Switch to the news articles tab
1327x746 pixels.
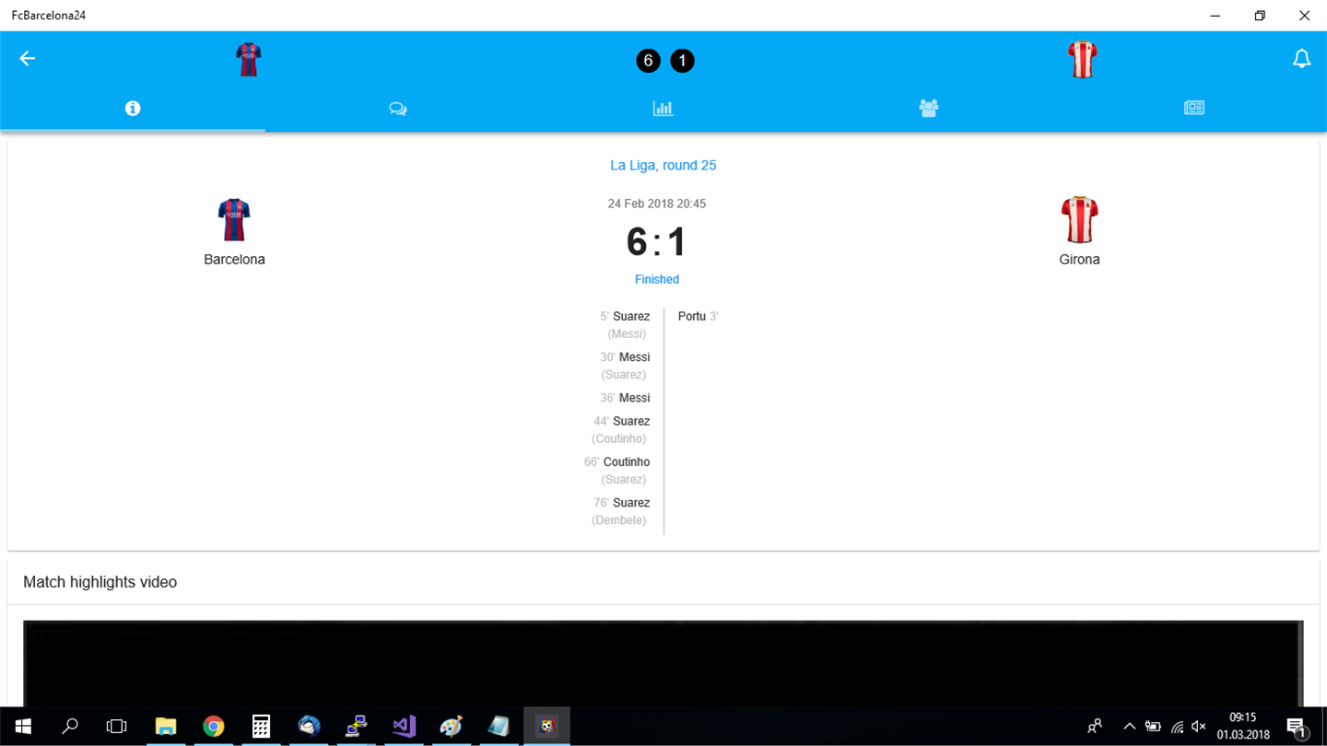tap(1194, 109)
